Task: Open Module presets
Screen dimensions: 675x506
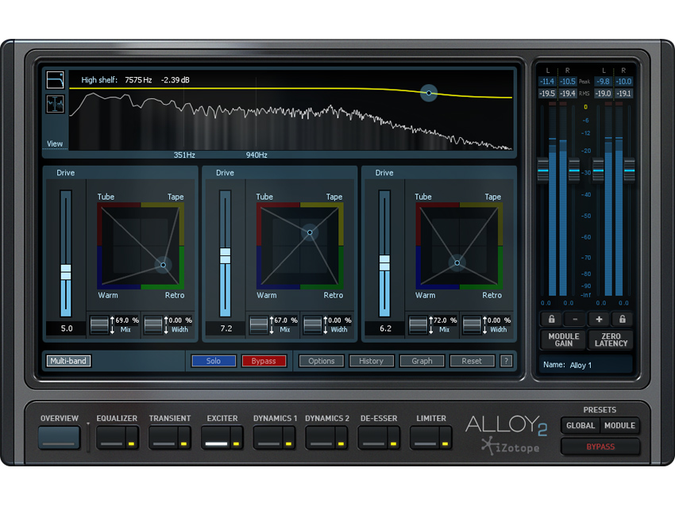Action: 619,425
